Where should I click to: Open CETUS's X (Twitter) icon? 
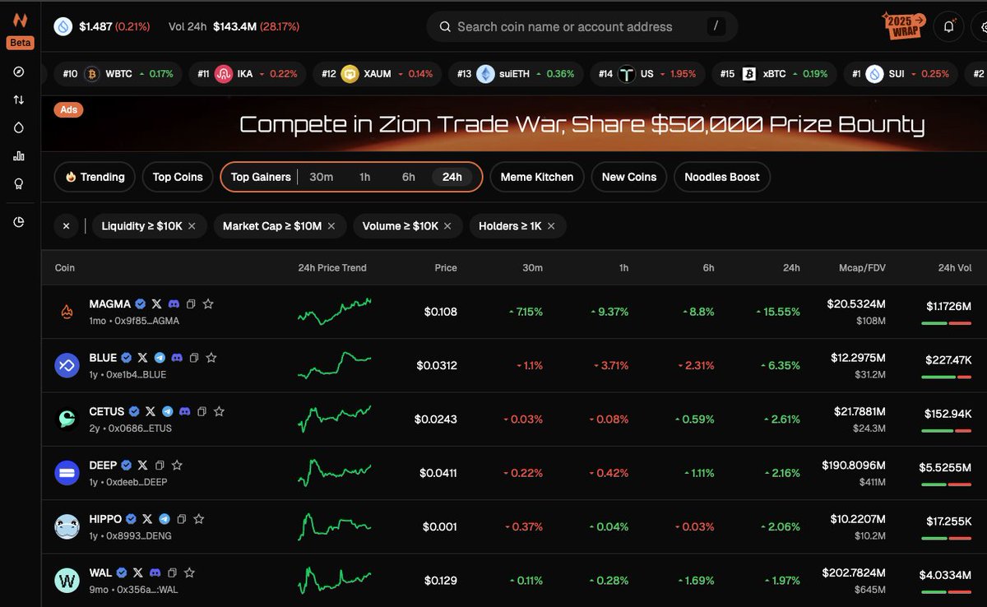click(x=151, y=411)
